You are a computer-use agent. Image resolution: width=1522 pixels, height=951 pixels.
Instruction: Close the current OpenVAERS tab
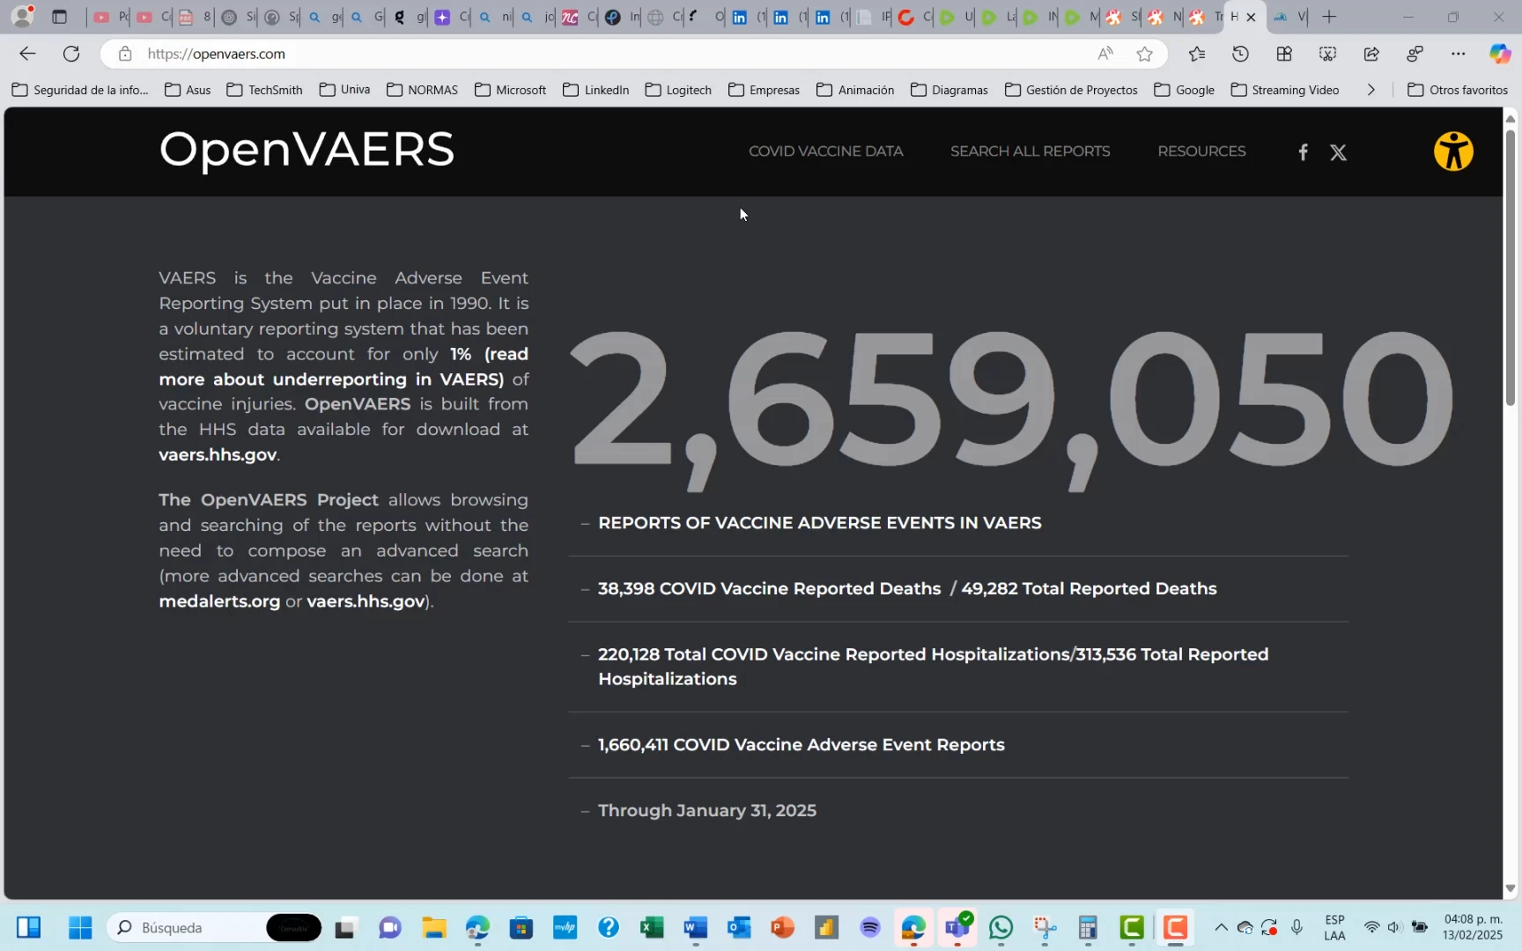(1251, 17)
